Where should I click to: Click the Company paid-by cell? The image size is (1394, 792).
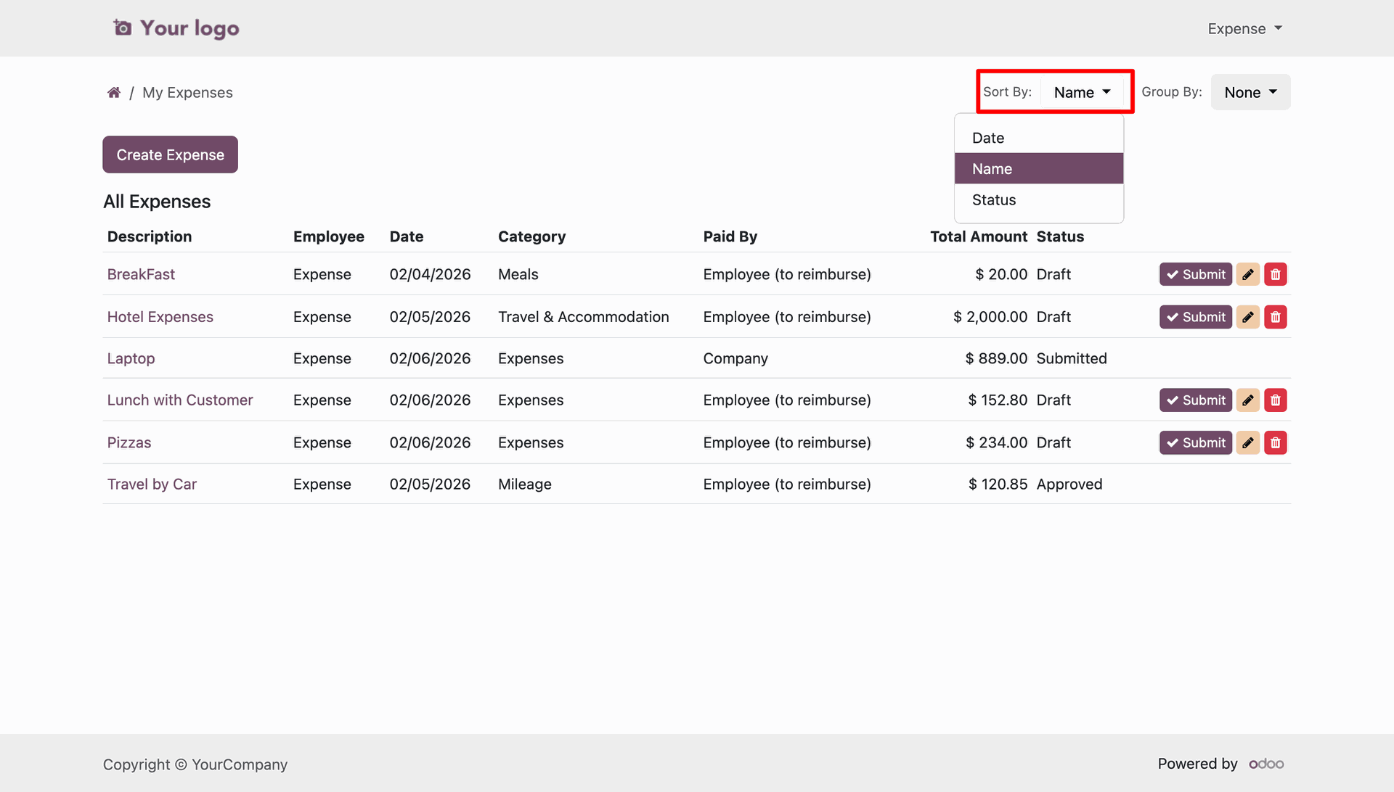[735, 358]
